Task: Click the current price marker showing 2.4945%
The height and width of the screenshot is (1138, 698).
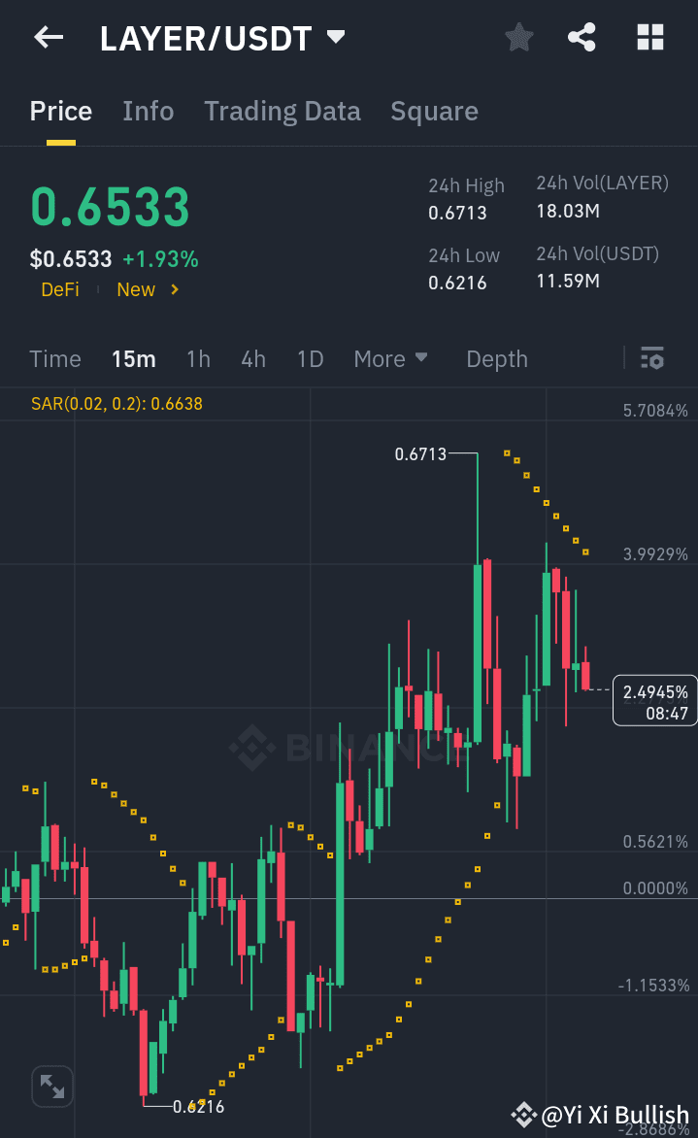Action: [x=654, y=699]
